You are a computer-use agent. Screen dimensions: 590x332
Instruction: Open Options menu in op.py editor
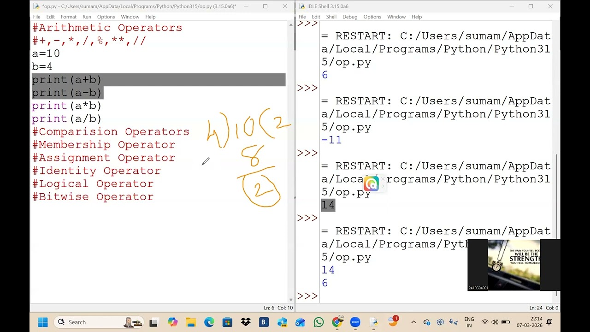tap(106, 17)
